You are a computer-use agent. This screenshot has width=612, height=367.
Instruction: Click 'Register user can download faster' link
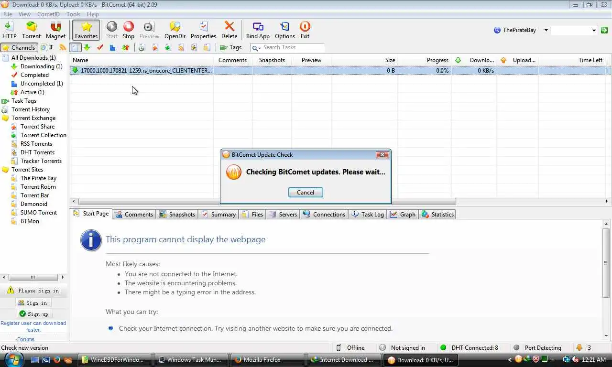(33, 326)
